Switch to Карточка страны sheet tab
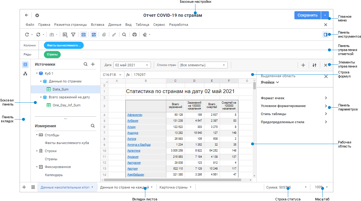The width and height of the screenshot is (361, 201). [x=173, y=187]
